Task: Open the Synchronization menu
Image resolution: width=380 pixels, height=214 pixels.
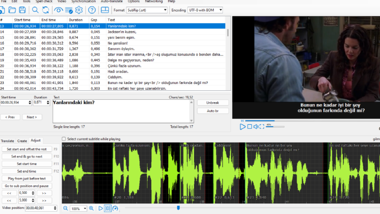Action: (83, 1)
